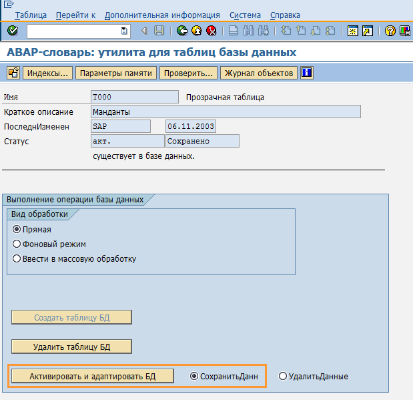Click the Имя field containing T000
The height and width of the screenshot is (400, 413).
[134, 97]
